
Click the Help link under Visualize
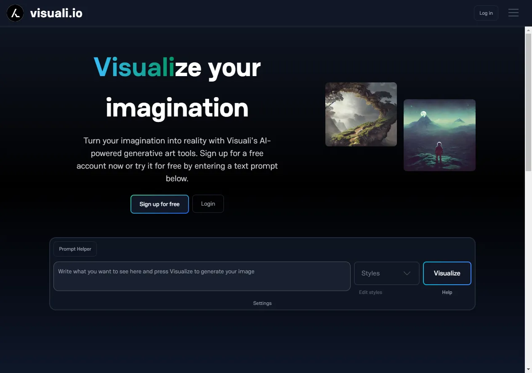click(447, 292)
